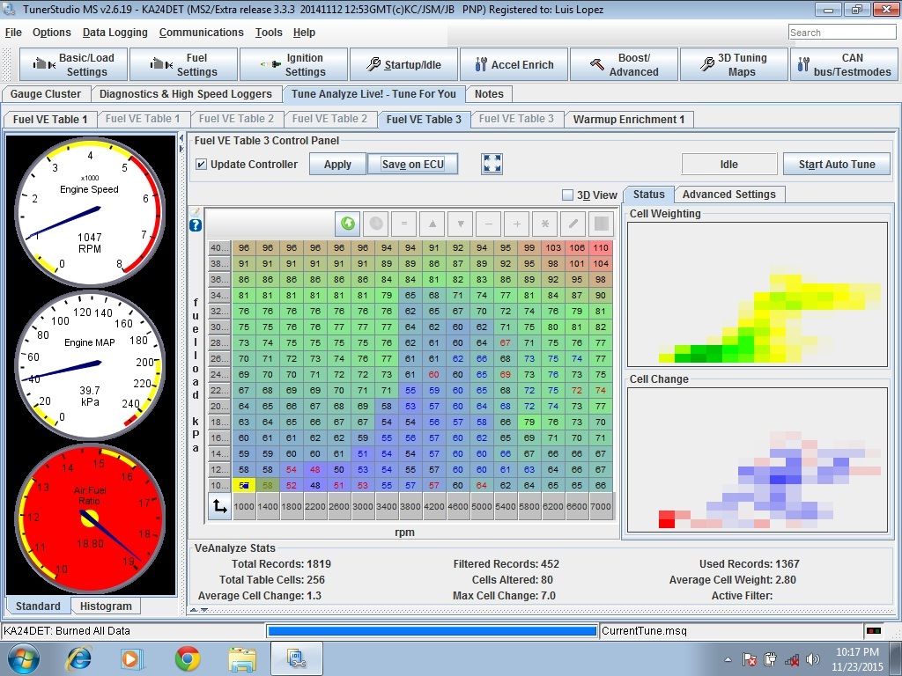
Task: Launch Google Chrome from the taskbar
Action: coord(188,658)
